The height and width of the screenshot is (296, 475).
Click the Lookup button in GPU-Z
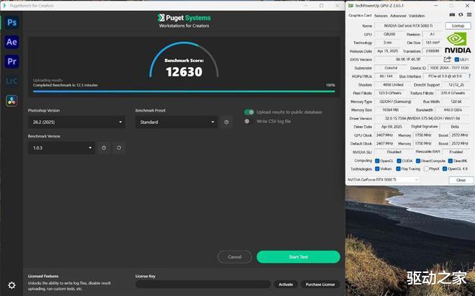(458, 26)
